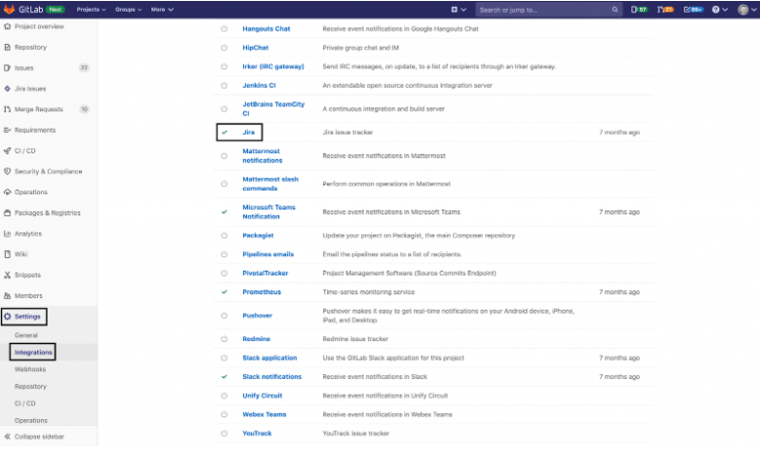
Task: Open Security & Compliance in sidebar
Action: coord(43,172)
